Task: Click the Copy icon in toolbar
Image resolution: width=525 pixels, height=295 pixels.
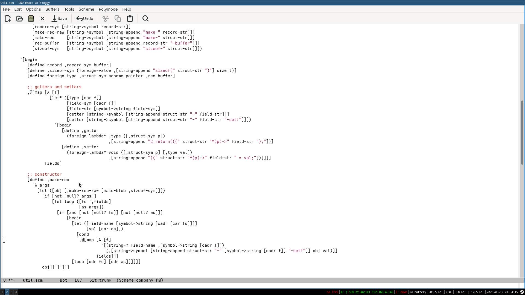Action: click(x=118, y=19)
